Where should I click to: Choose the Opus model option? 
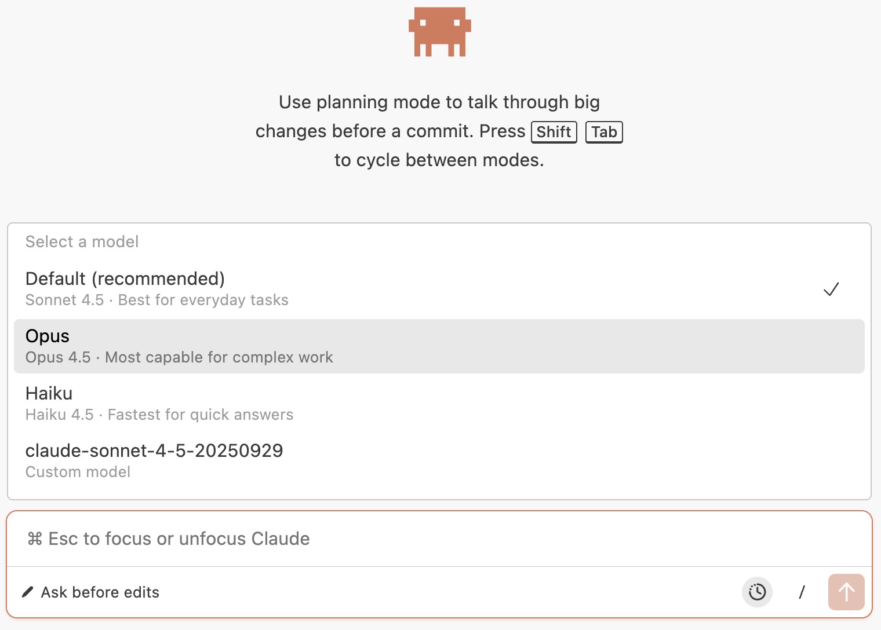pos(48,336)
